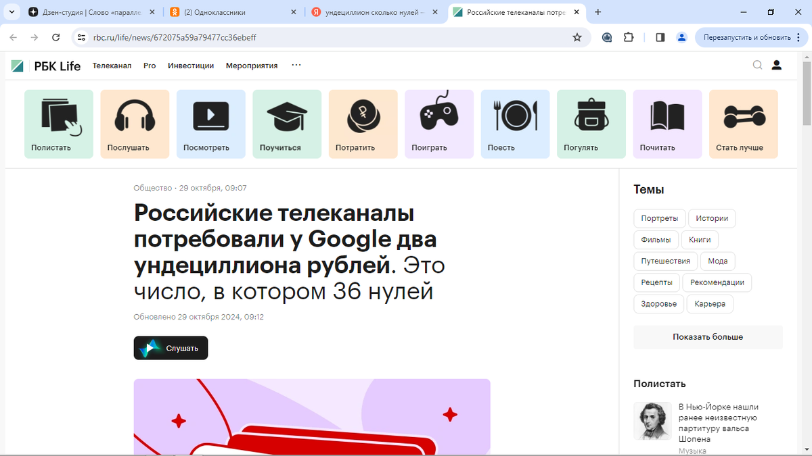
Task: Select the Мода topic tag
Action: [718, 261]
